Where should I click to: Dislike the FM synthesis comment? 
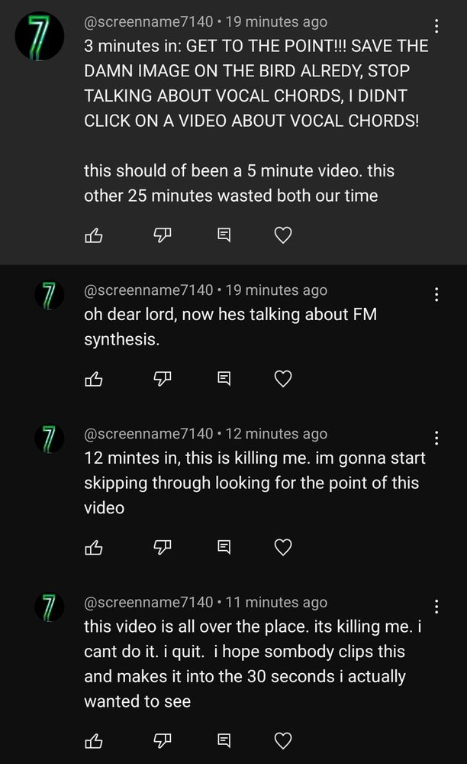coord(163,379)
